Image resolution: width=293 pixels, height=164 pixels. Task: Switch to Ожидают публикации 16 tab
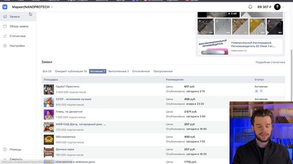(x=71, y=71)
